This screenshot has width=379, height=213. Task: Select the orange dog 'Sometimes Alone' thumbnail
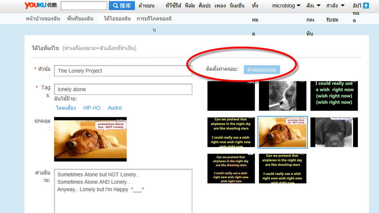(x=282, y=132)
